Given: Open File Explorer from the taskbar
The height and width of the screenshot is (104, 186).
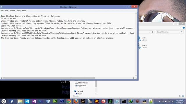Looking at the screenshot, I should point(20,101).
